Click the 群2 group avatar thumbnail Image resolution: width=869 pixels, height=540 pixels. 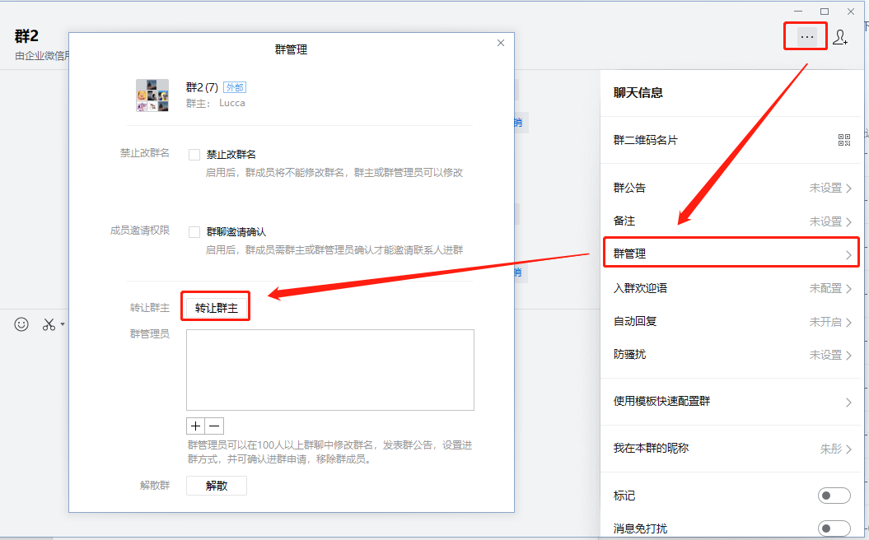click(x=152, y=94)
